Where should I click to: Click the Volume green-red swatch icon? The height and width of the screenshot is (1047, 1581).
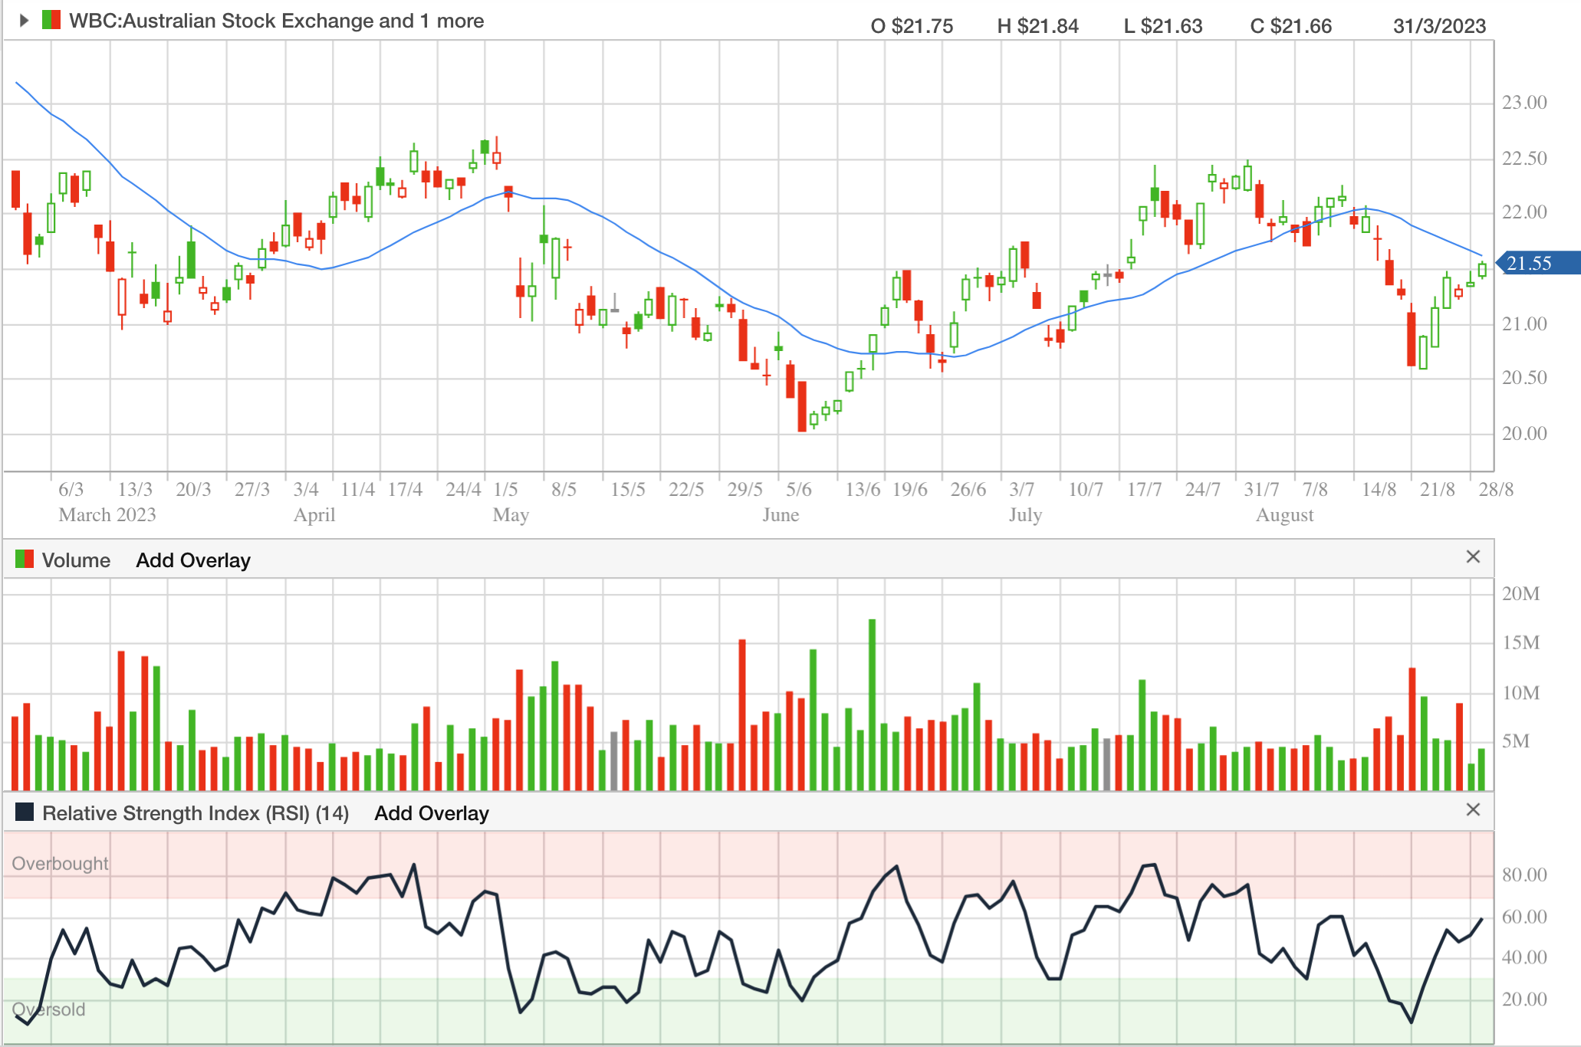[25, 560]
